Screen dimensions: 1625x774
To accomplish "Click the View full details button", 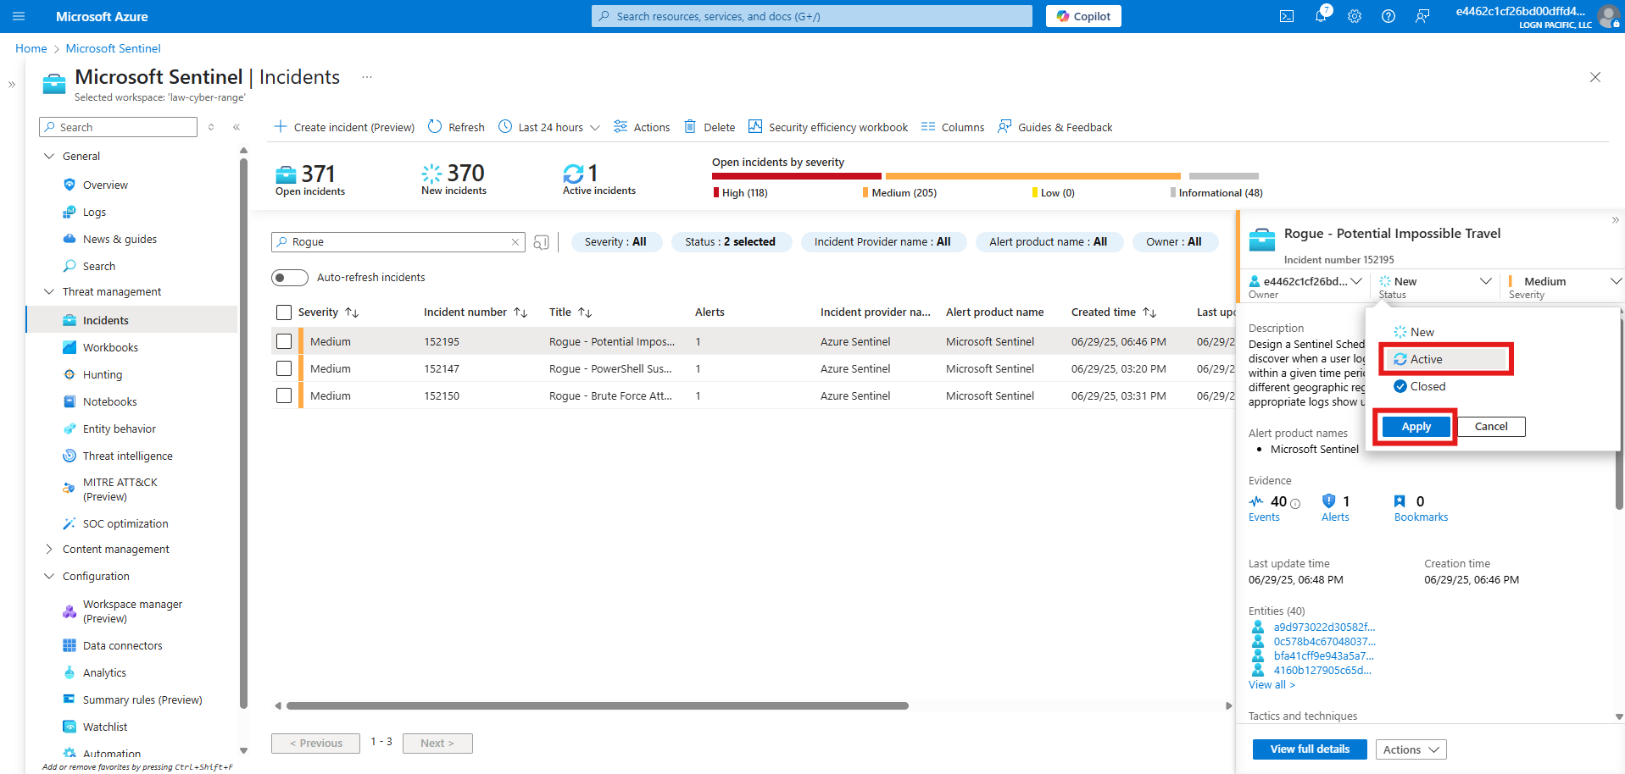I will pos(1309,749).
